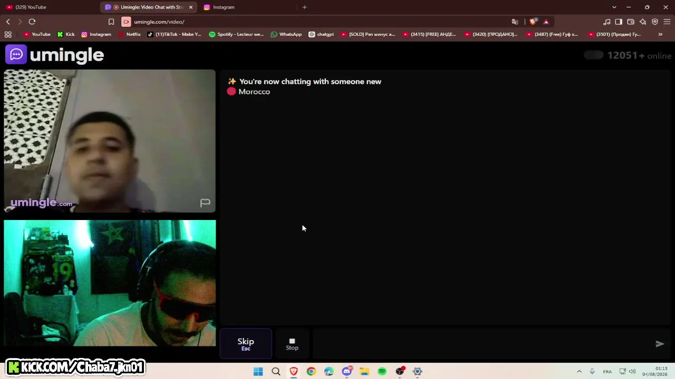Open the Spotify bookmark
The height and width of the screenshot is (379, 675).
click(236, 34)
